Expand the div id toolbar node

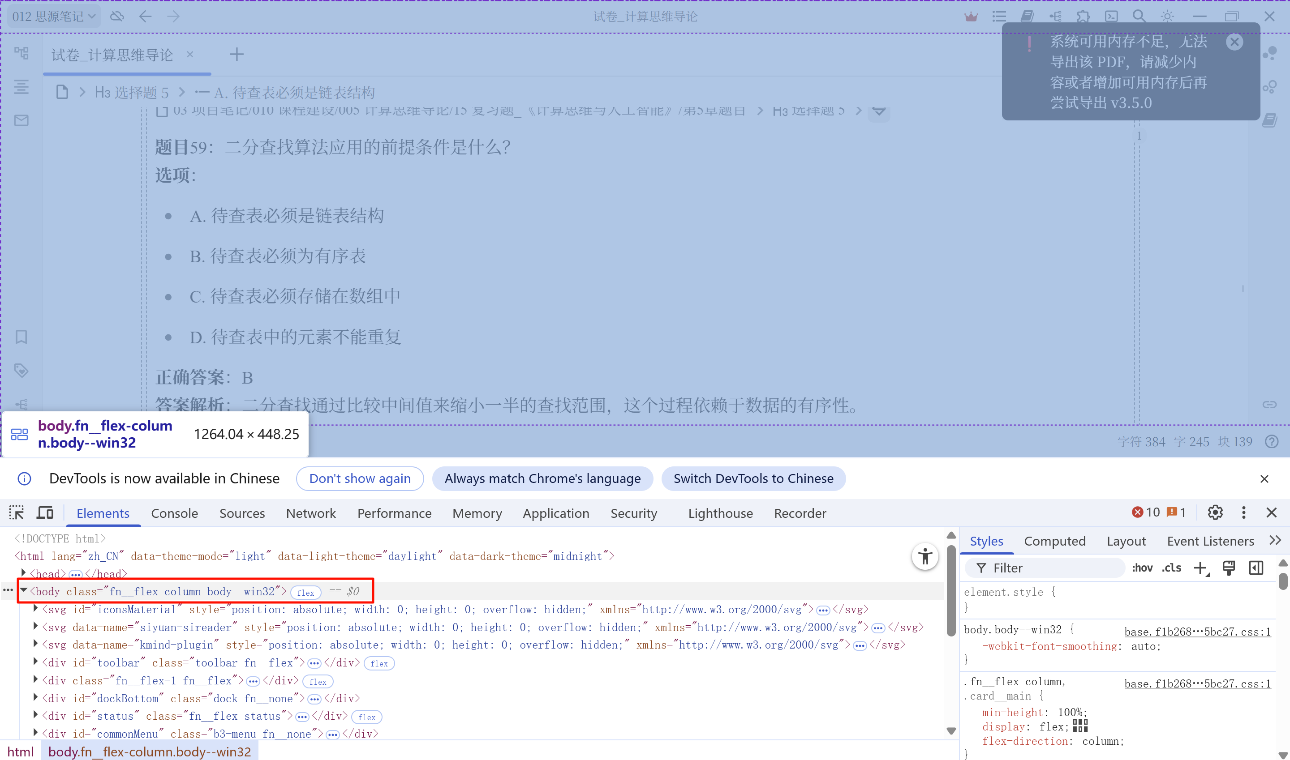pos(35,662)
